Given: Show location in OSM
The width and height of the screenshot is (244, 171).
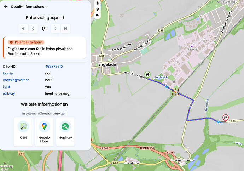Looking at the screenshot, I should 23,132.
